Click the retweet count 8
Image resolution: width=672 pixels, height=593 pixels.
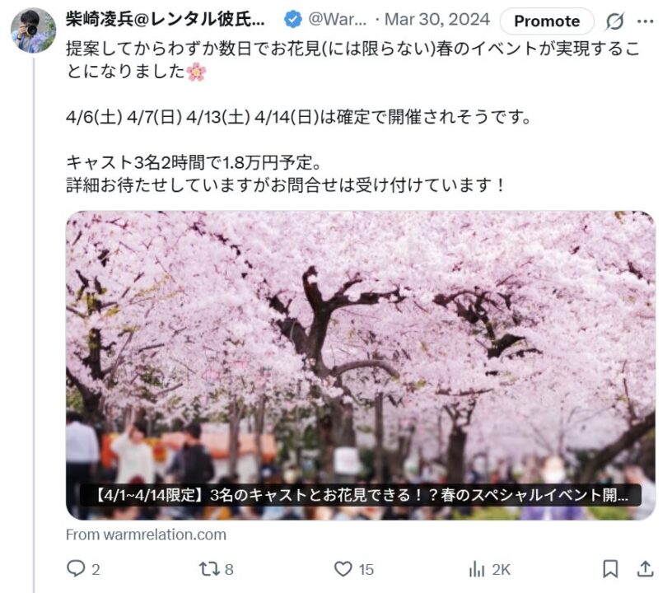coord(229,569)
